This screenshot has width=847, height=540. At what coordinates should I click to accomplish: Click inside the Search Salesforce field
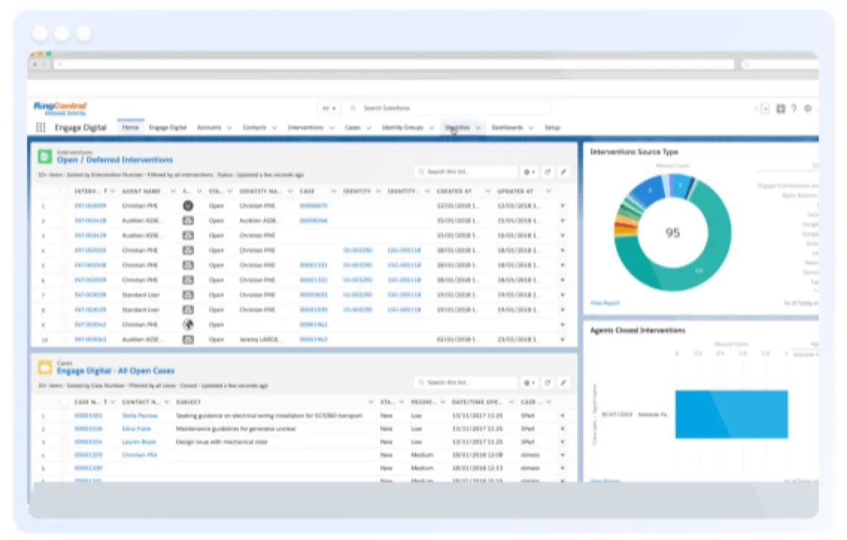pyautogui.click(x=447, y=108)
